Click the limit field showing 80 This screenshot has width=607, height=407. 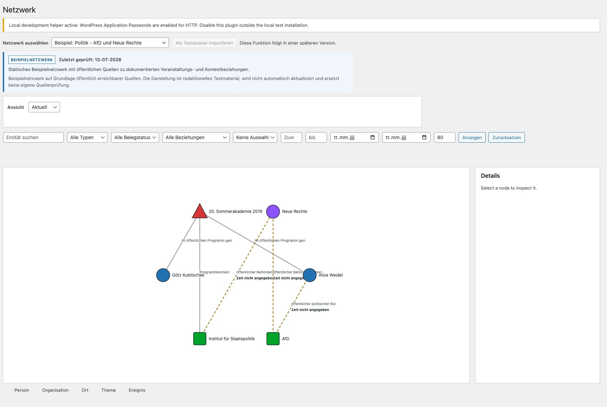point(445,137)
